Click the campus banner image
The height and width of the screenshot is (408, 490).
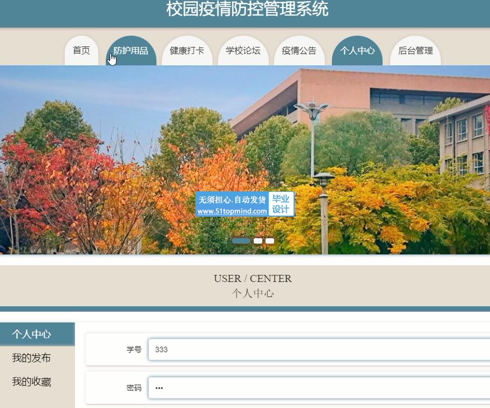[245, 160]
